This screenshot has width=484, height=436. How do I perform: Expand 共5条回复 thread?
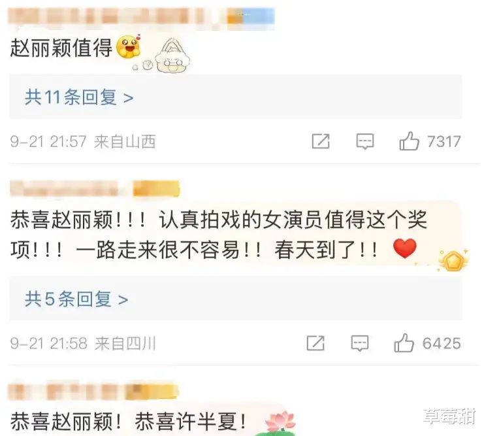236,299
